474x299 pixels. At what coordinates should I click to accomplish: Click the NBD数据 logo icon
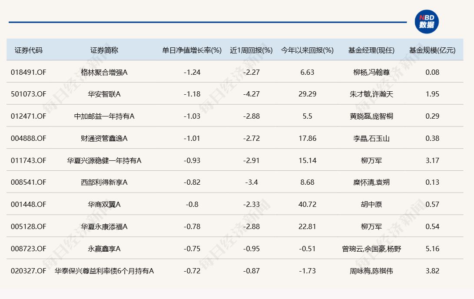tap(426, 22)
